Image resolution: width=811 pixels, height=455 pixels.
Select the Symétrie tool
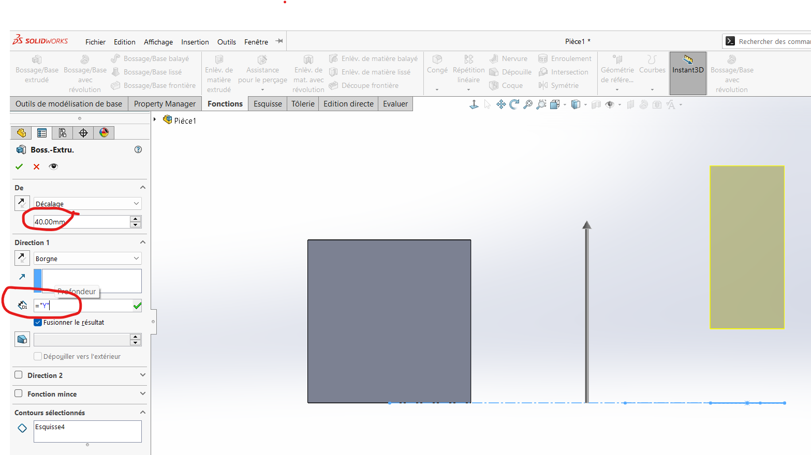[x=558, y=85]
